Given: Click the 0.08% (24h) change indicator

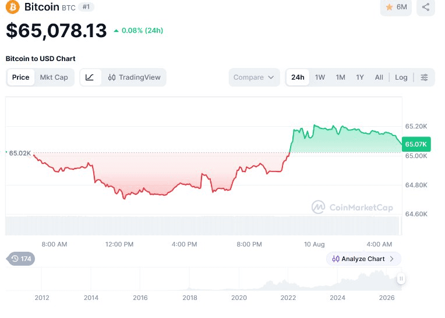Looking at the screenshot, I should coord(139,31).
